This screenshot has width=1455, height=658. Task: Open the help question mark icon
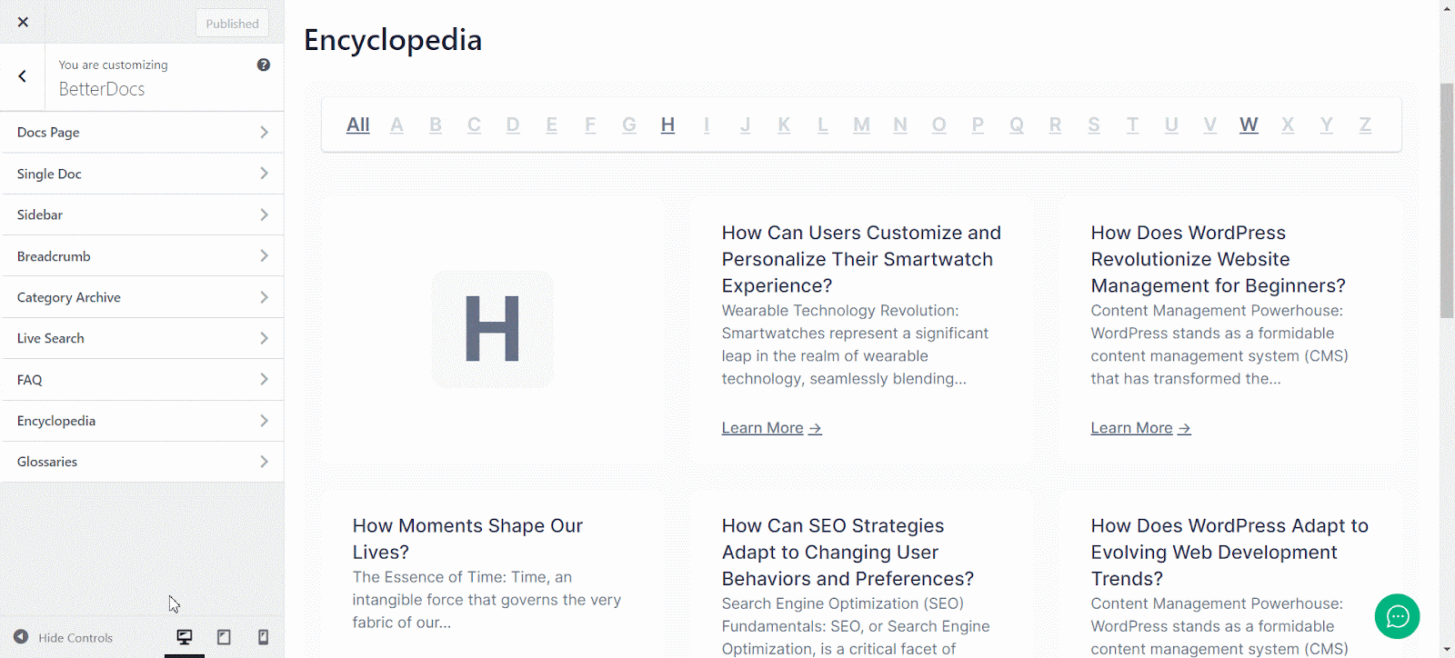pyautogui.click(x=263, y=64)
